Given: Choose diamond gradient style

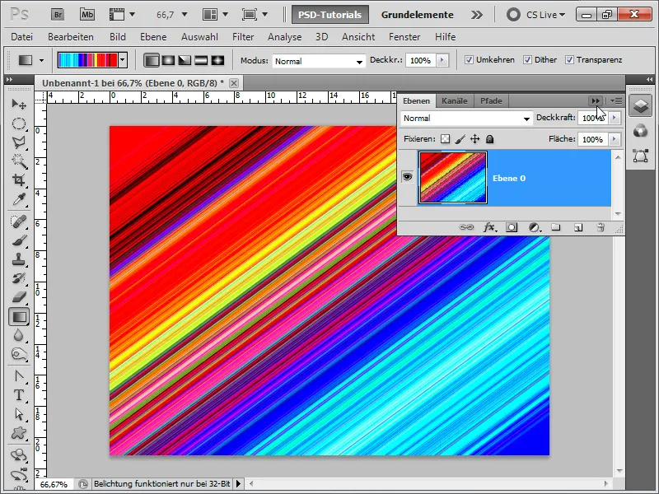Looking at the screenshot, I should [x=217, y=60].
